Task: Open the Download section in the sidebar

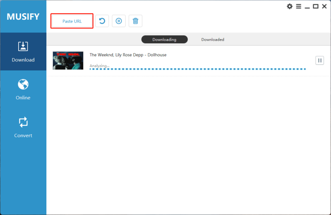Action: pyautogui.click(x=23, y=51)
